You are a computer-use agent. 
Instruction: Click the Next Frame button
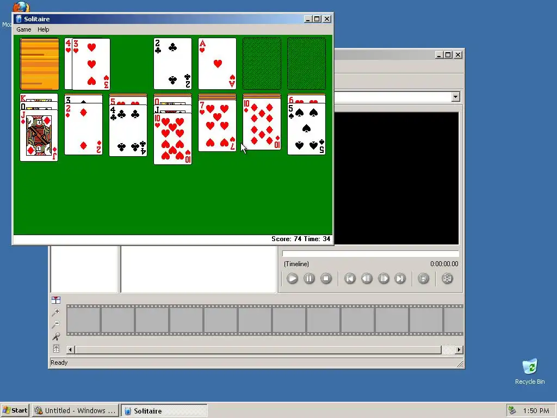[x=383, y=278]
